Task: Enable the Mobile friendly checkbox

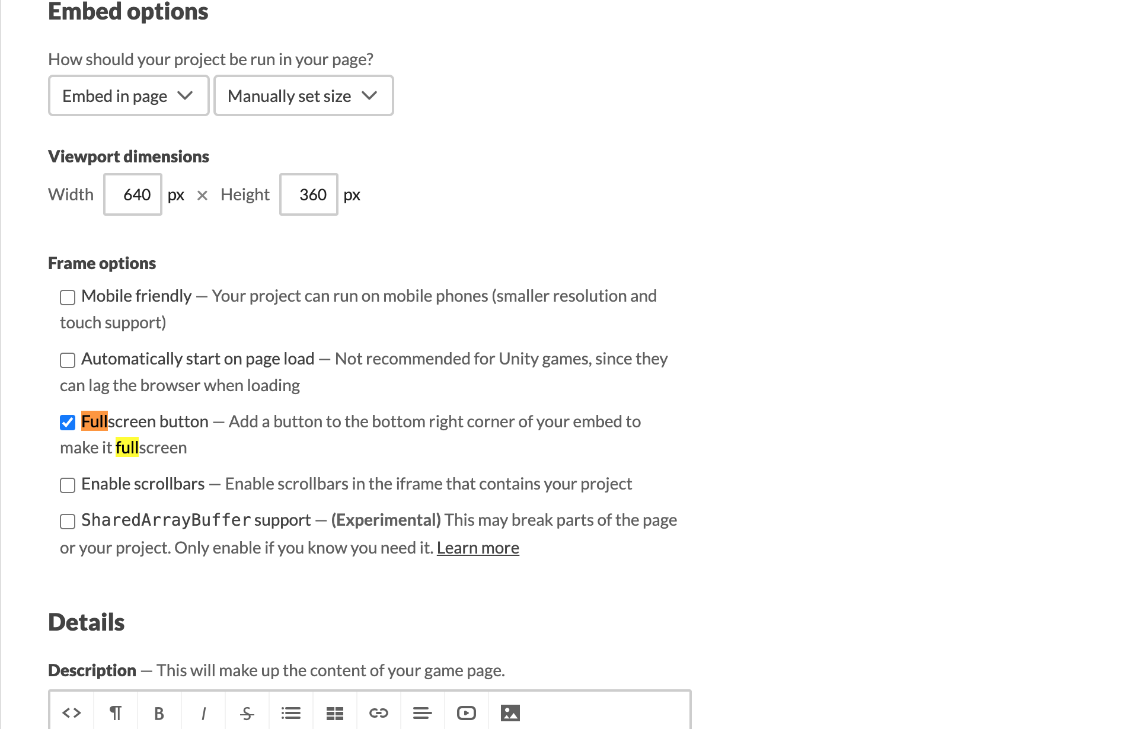Action: coord(68,297)
